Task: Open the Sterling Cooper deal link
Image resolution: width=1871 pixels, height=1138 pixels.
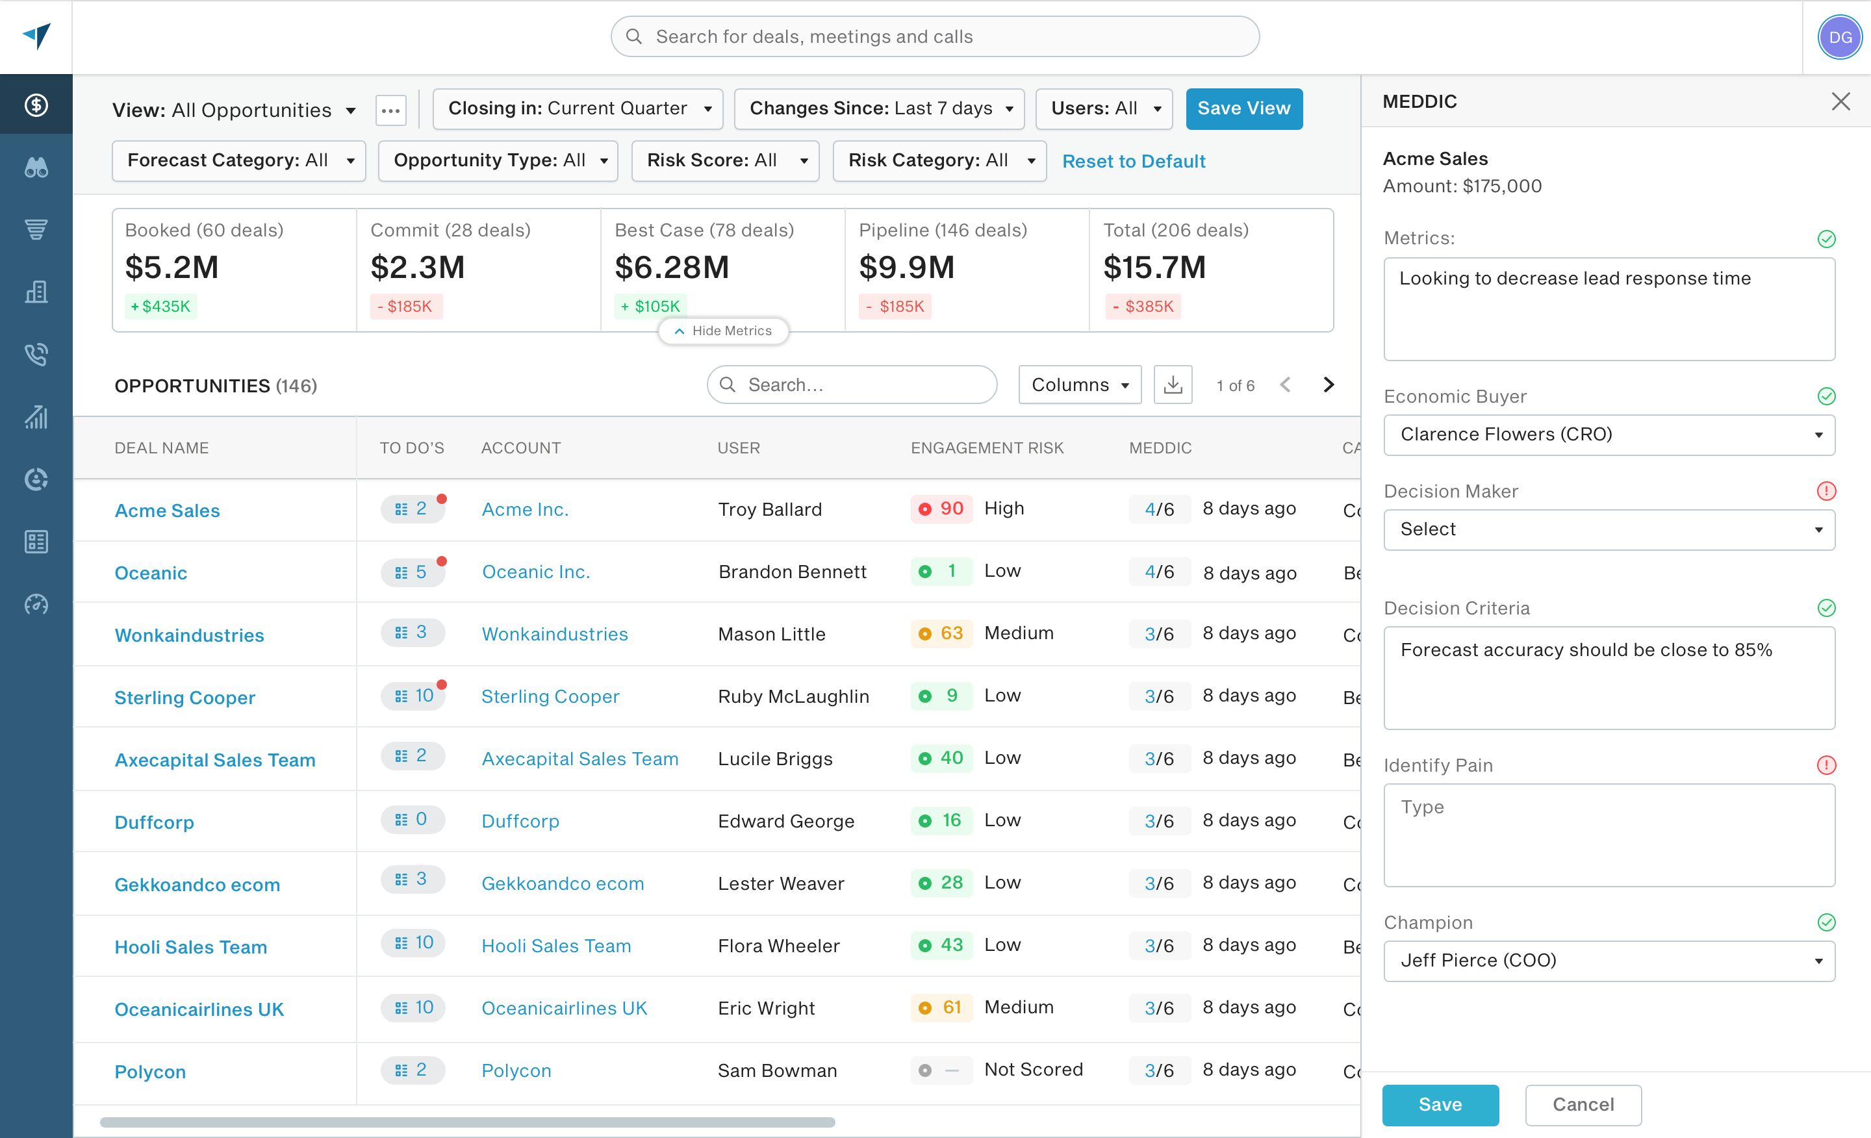Action: pos(185,697)
